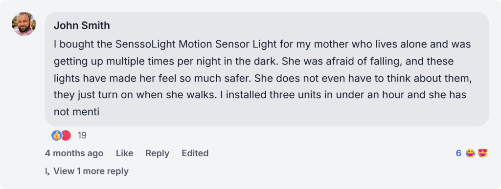
Task: Click the heart-eyes emoji reaction
Action: (x=483, y=153)
